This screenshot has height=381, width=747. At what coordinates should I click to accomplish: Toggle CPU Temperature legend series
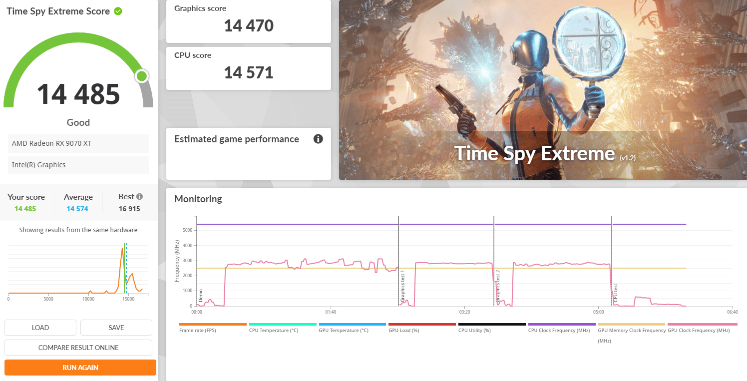(283, 327)
